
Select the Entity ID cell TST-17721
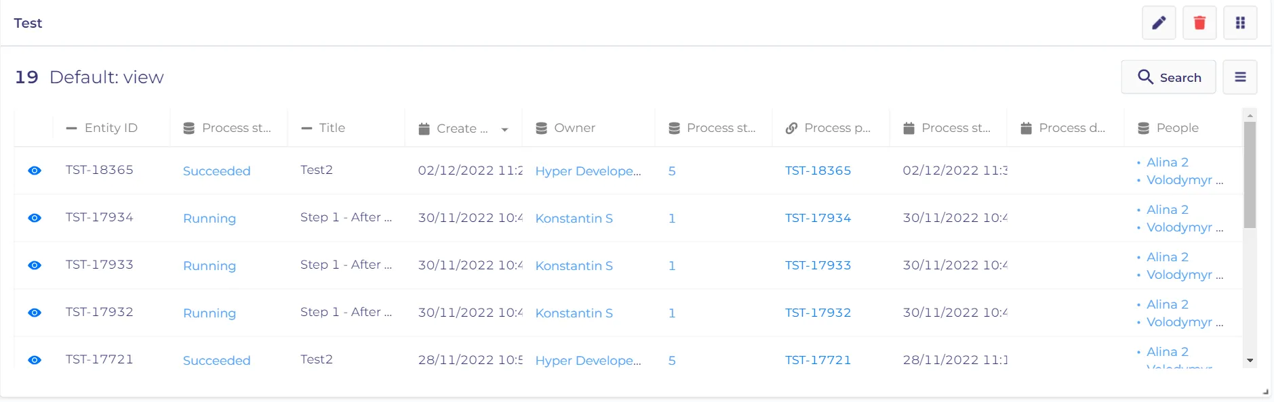click(x=100, y=359)
